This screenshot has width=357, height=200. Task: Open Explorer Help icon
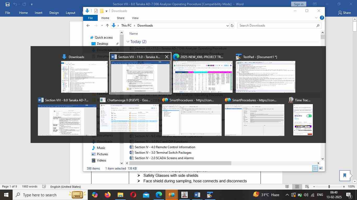[x=322, y=18]
